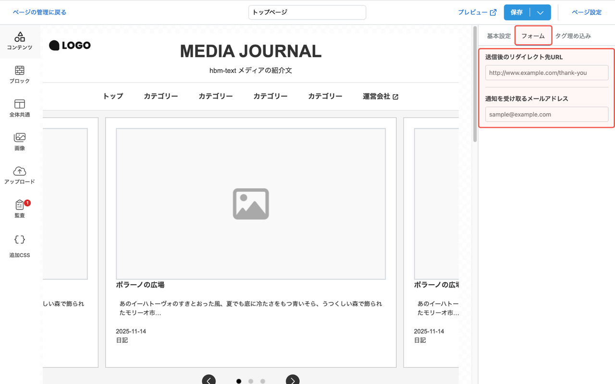Open the 画像 image library
Viewport: 615px width, 384px height.
coord(20,142)
